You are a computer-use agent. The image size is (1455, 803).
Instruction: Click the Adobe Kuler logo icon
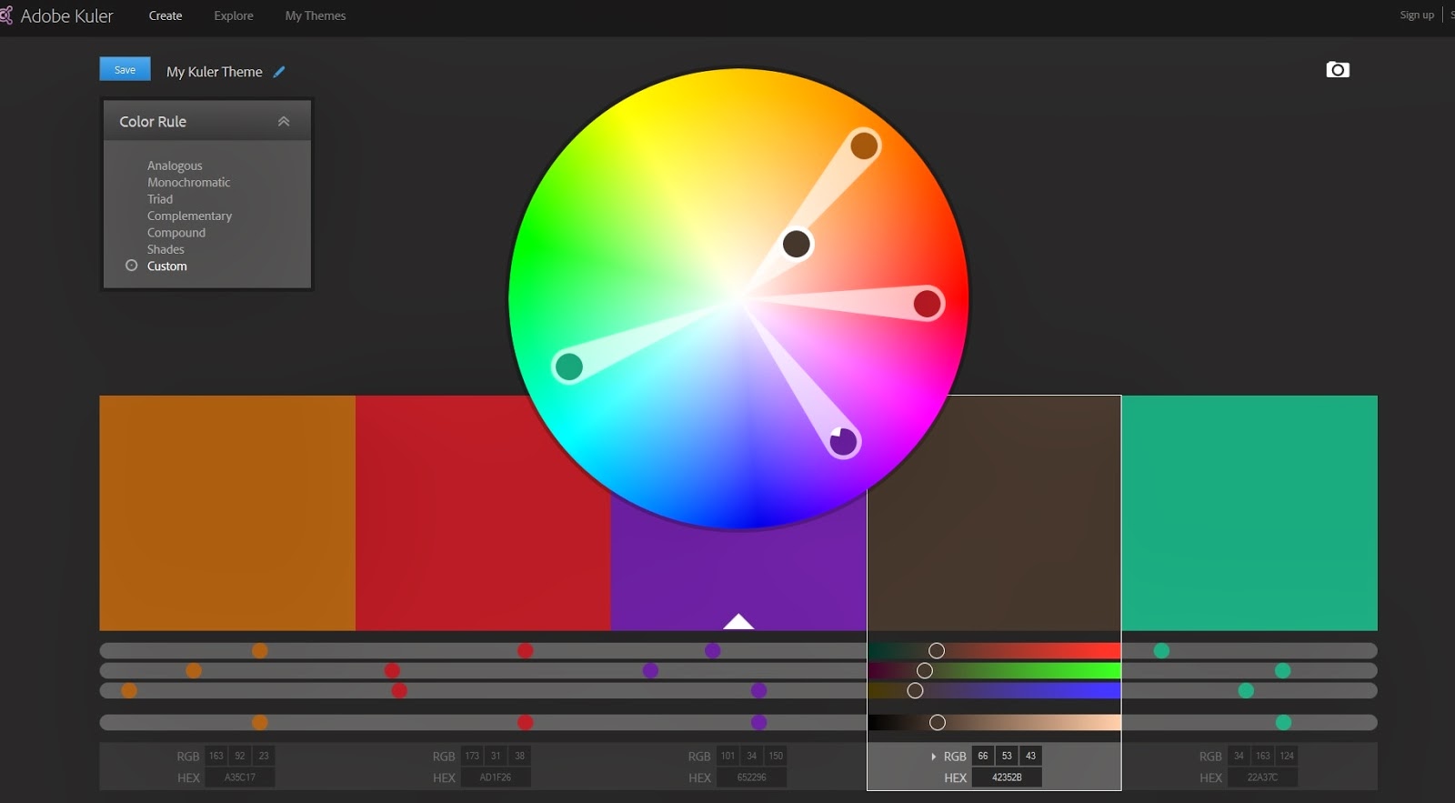[x=6, y=15]
